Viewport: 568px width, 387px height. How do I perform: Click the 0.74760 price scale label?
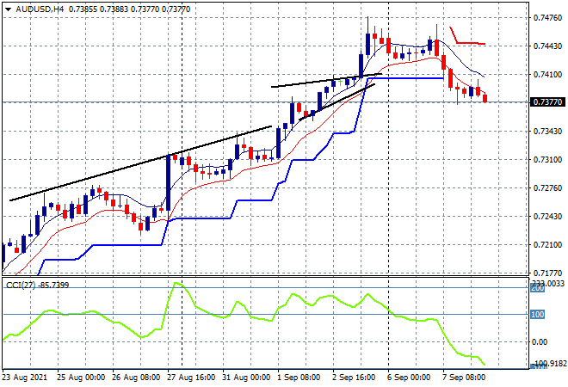coord(547,18)
